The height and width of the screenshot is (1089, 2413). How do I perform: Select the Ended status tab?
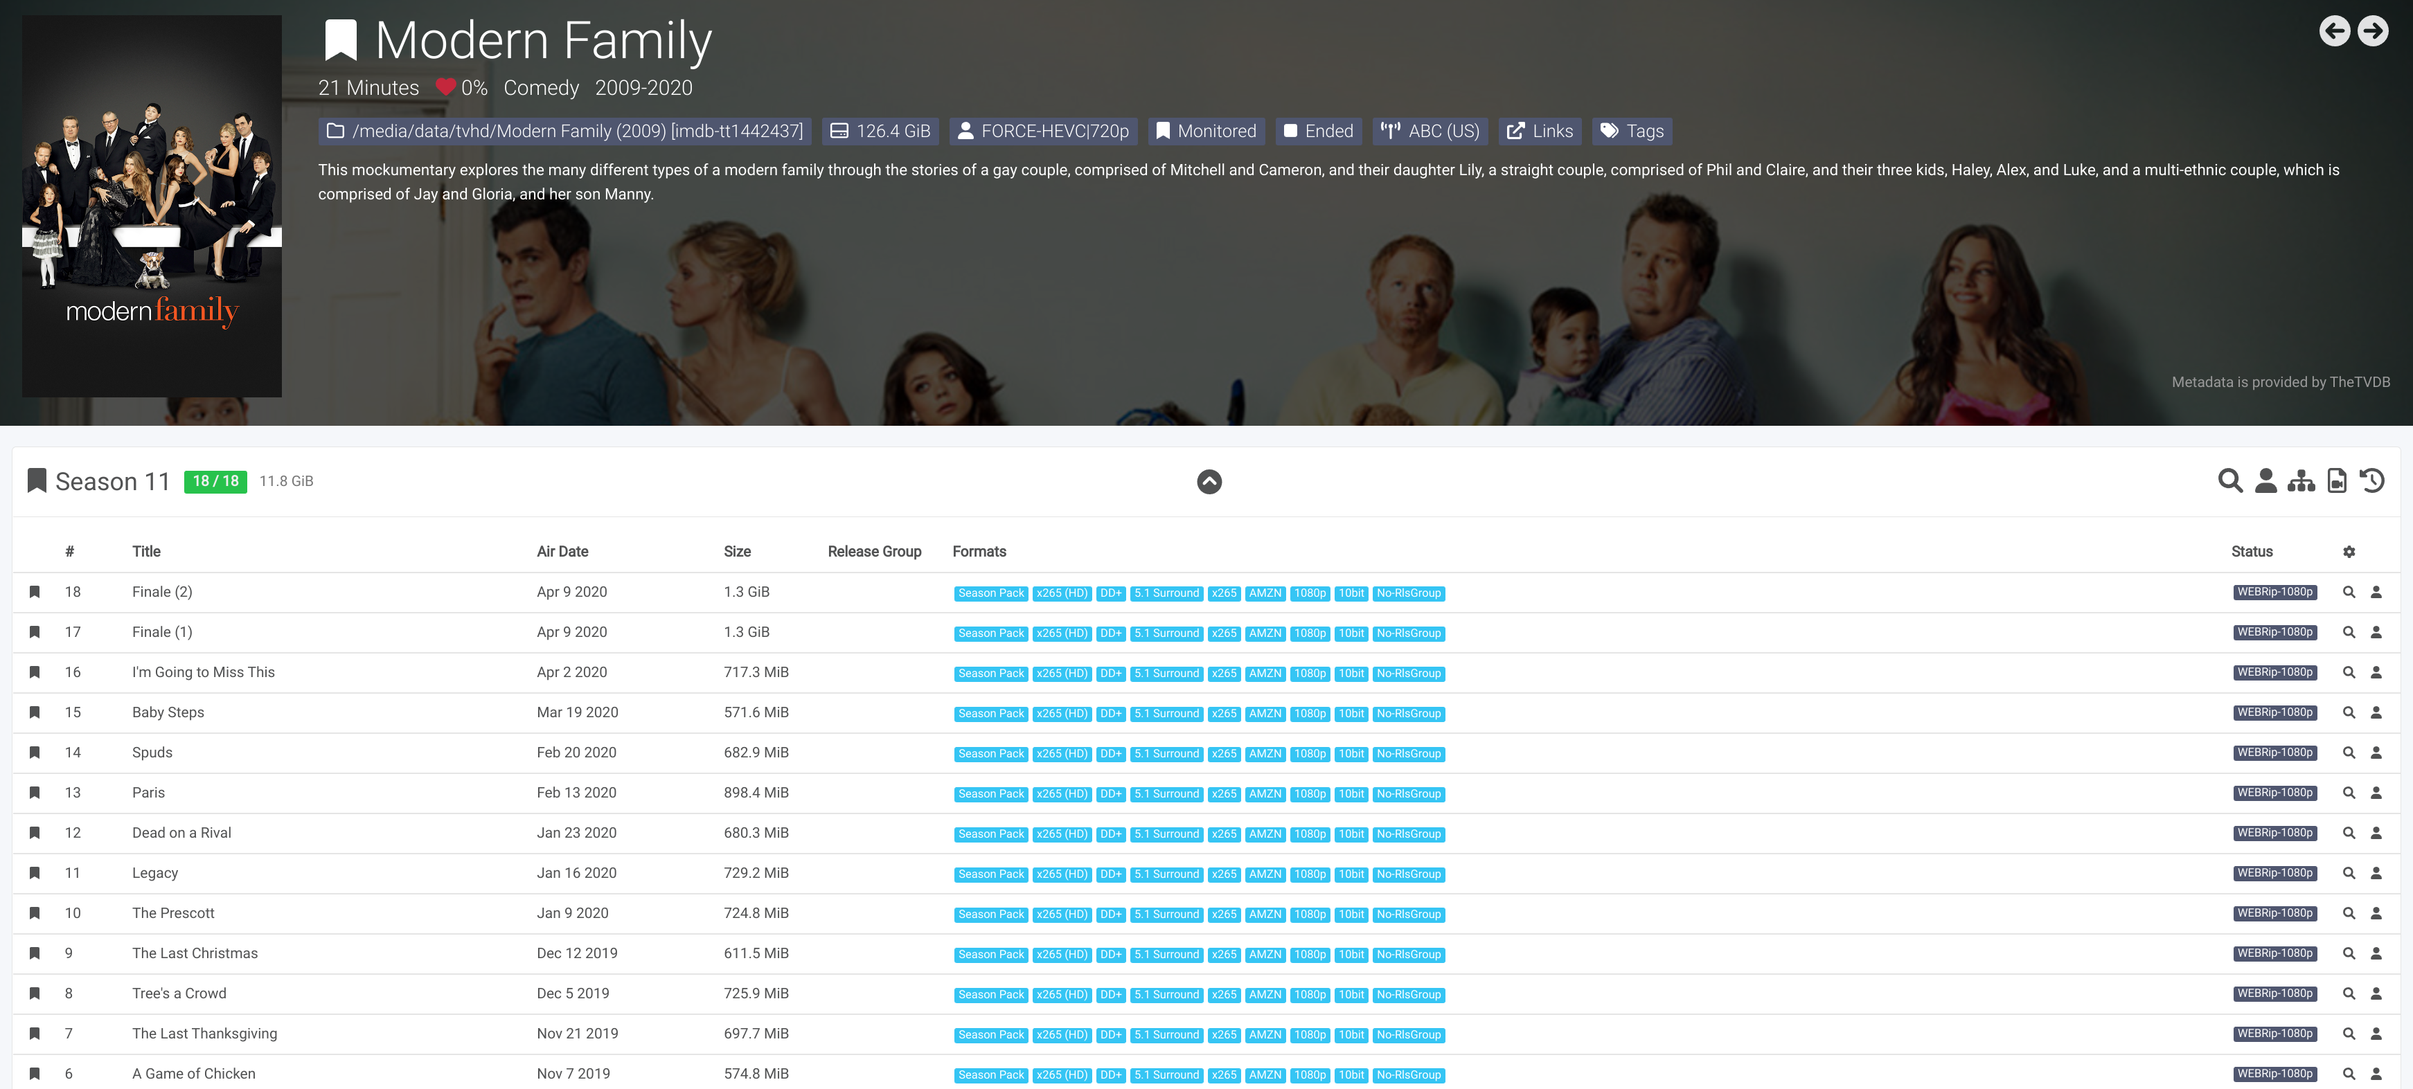1318,131
